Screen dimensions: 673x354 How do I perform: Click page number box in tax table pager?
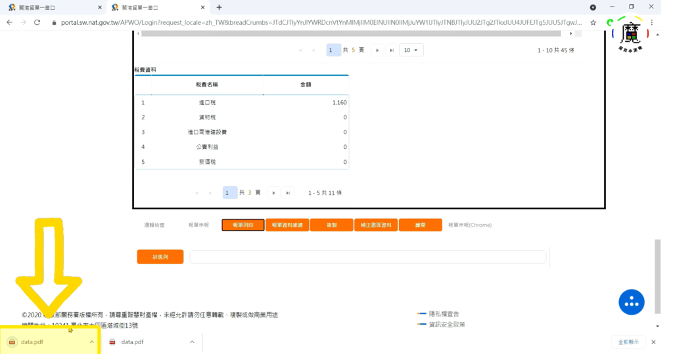229,193
